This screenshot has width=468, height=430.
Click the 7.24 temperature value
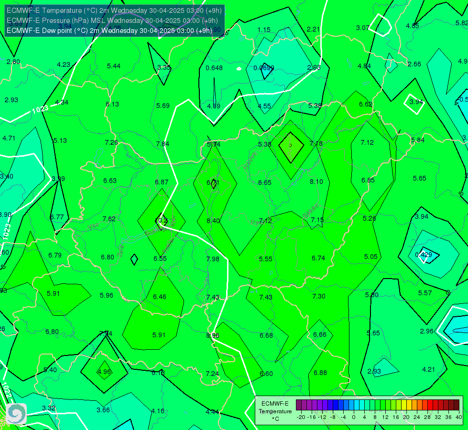[x=212, y=374]
